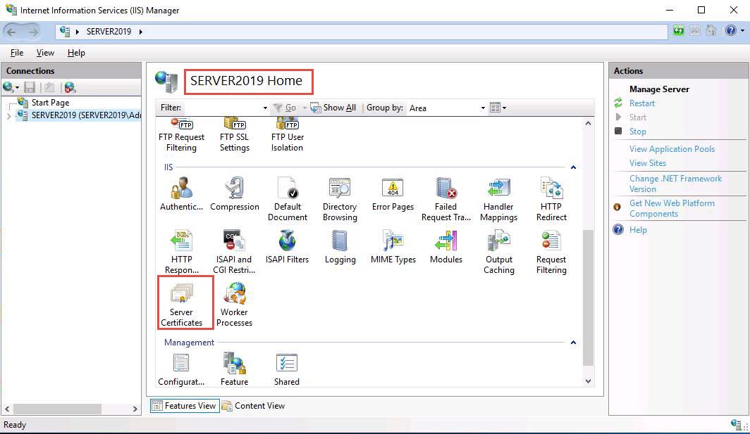Switch to the Content View tab

[x=253, y=406]
